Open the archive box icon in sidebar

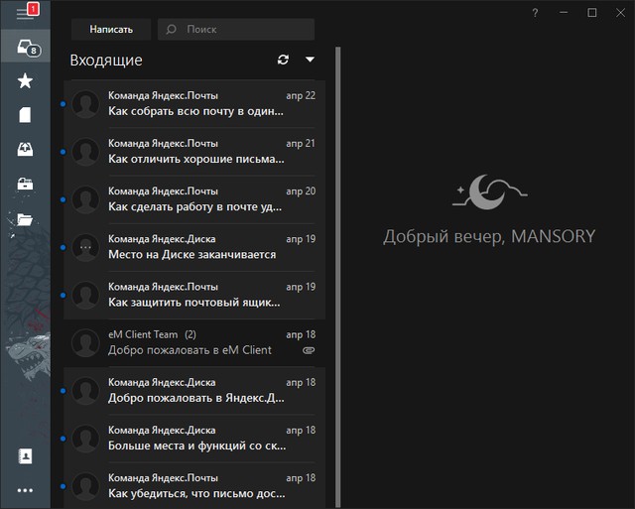pos(26,185)
